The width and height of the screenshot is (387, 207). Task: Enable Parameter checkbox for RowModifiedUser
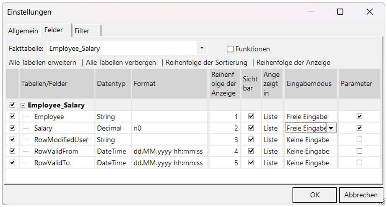tap(359, 140)
